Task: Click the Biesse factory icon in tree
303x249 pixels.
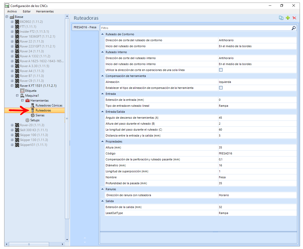Action: [12, 17]
